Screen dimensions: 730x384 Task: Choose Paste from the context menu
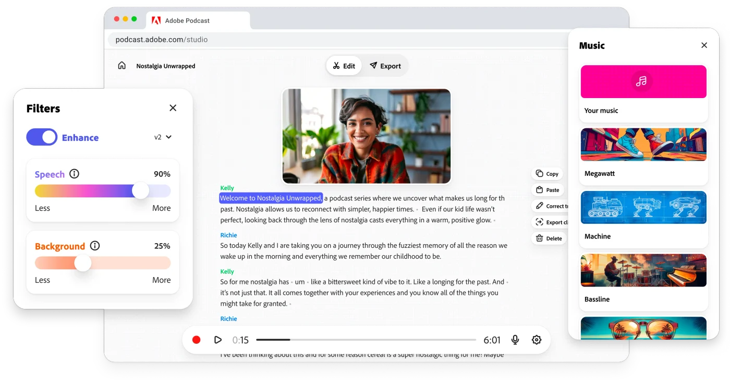point(547,190)
